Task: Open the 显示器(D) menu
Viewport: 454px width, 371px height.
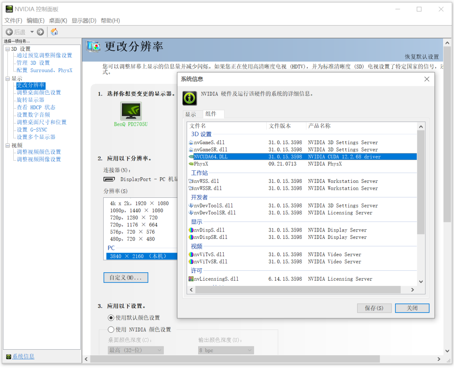Action: point(84,21)
